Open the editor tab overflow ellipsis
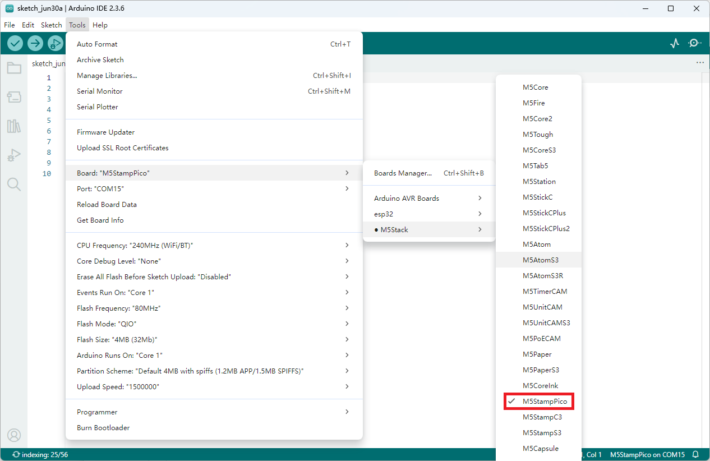The height and width of the screenshot is (461, 710). click(x=700, y=63)
